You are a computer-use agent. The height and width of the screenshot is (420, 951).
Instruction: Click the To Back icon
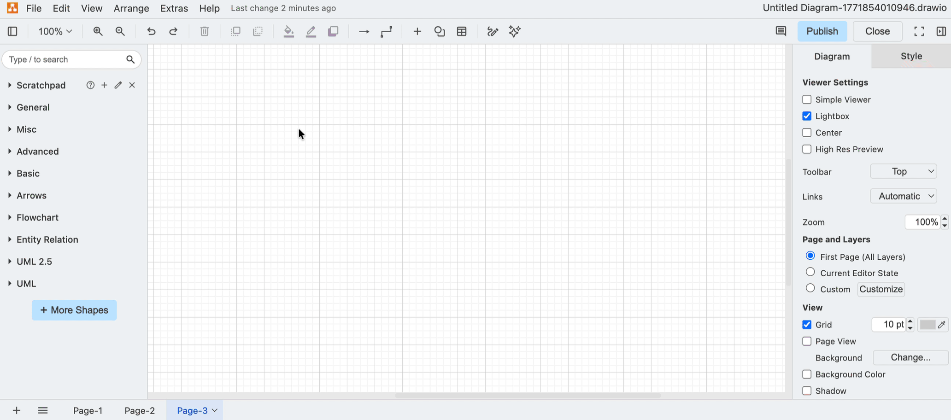[258, 31]
